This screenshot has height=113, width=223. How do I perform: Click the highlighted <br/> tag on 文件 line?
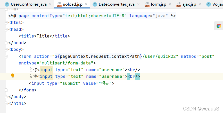pyautogui.click(x=134, y=77)
